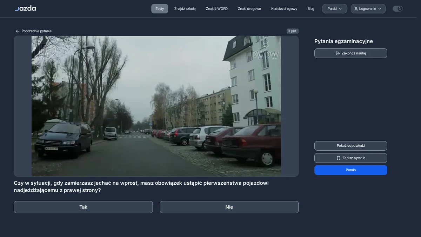Click the Poprzednie pytanie link
Image resolution: width=421 pixels, height=237 pixels.
[x=33, y=31]
